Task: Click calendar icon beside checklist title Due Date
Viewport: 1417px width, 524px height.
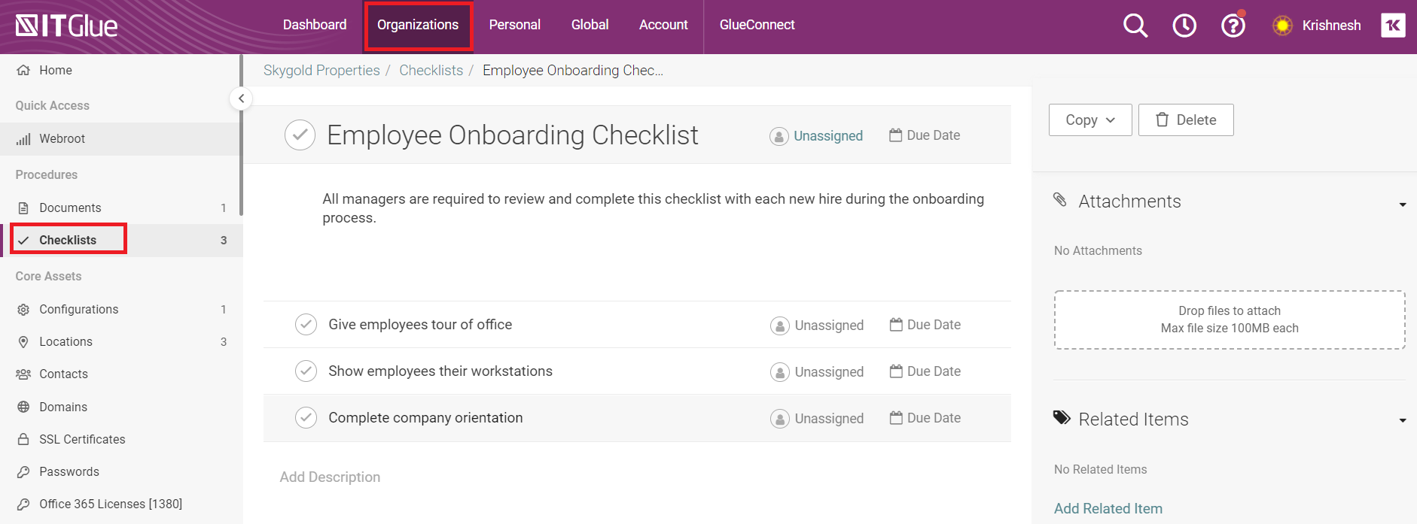Action: coord(895,135)
